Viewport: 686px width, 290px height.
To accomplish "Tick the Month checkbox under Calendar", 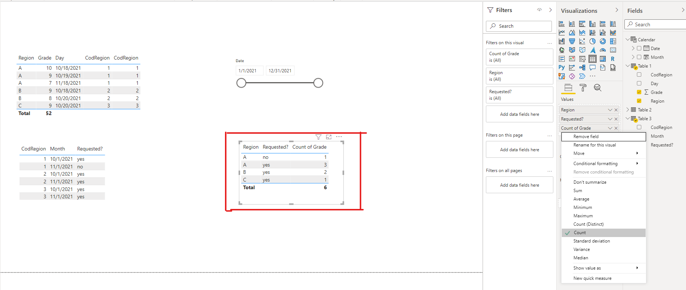I will tap(639, 57).
